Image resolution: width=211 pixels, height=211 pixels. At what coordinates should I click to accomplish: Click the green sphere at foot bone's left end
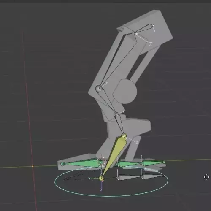point(62,164)
